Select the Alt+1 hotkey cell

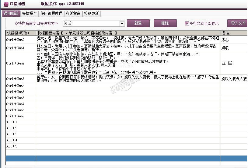21,122
